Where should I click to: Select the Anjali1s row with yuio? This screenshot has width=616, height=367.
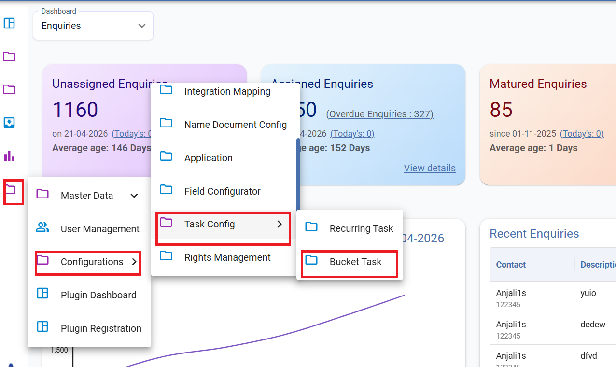pos(553,297)
